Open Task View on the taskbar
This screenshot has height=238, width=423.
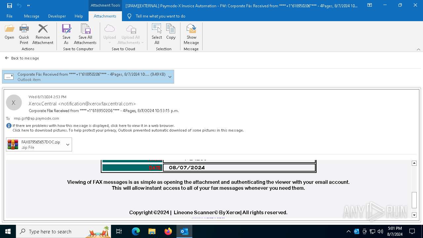[x=119, y=231]
